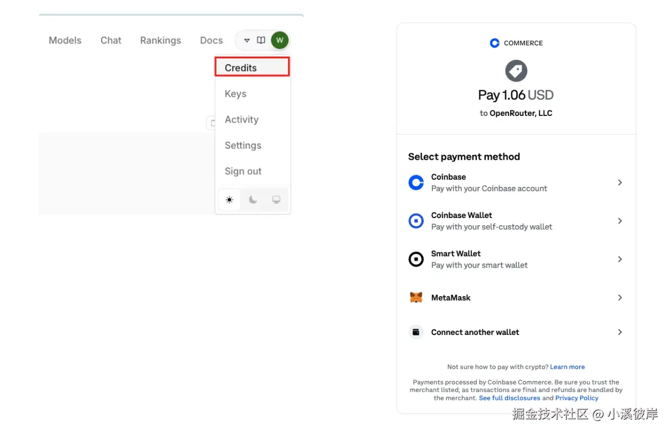Click 'to OpenRouter, LLC' merchant text
The height and width of the screenshot is (433, 670).
coord(516,113)
